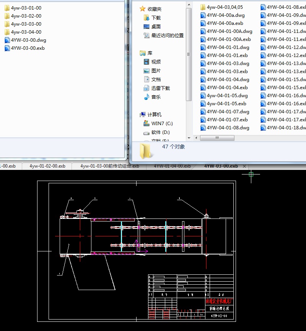This screenshot has height=331, width=306.
Task: Open the 图片 library
Action: [x=156, y=71]
